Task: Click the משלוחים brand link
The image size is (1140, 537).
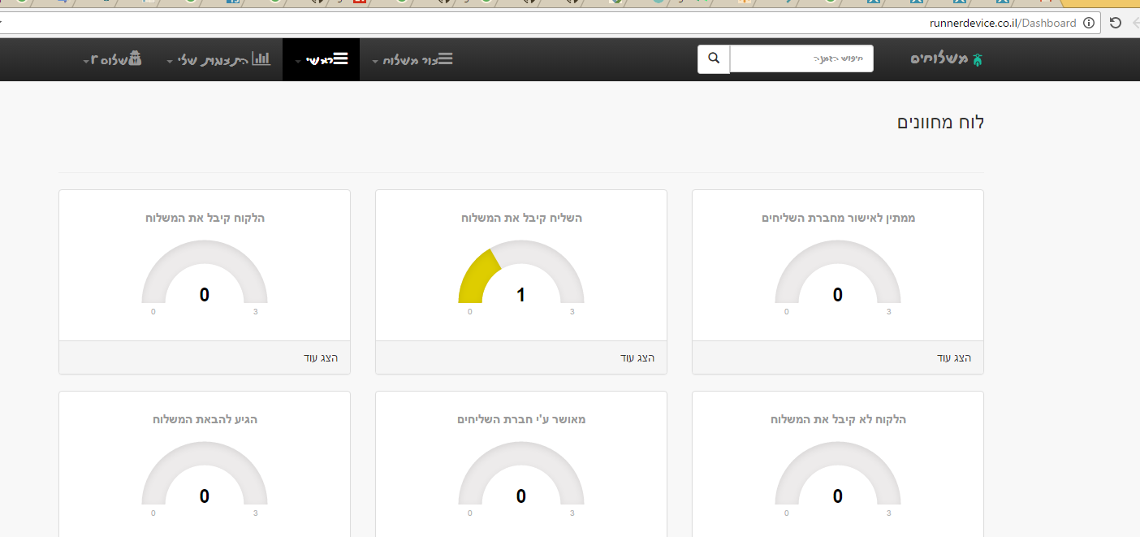Action: click(947, 59)
